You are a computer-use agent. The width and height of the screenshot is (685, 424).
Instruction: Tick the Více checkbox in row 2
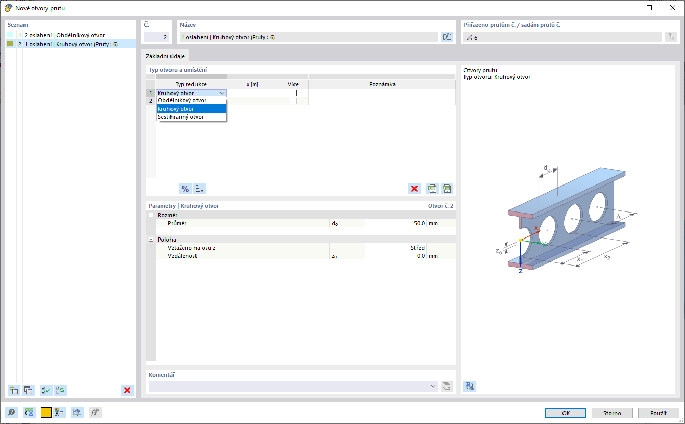[x=293, y=101]
